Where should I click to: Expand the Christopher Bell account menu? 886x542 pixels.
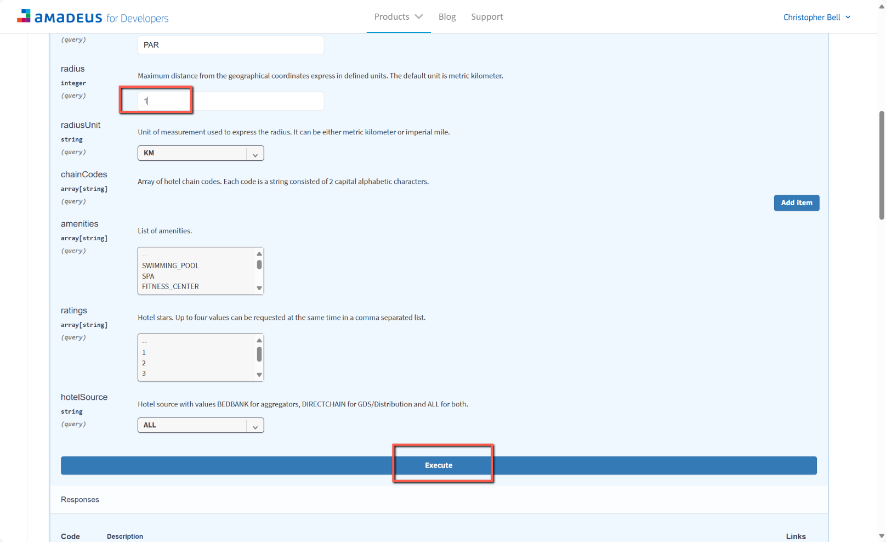click(816, 18)
